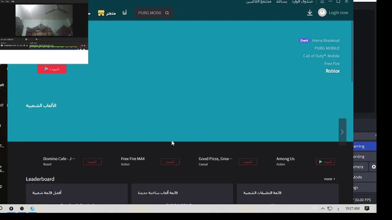
Task: Advance popular games carousel with right chevron
Action: click(342, 132)
